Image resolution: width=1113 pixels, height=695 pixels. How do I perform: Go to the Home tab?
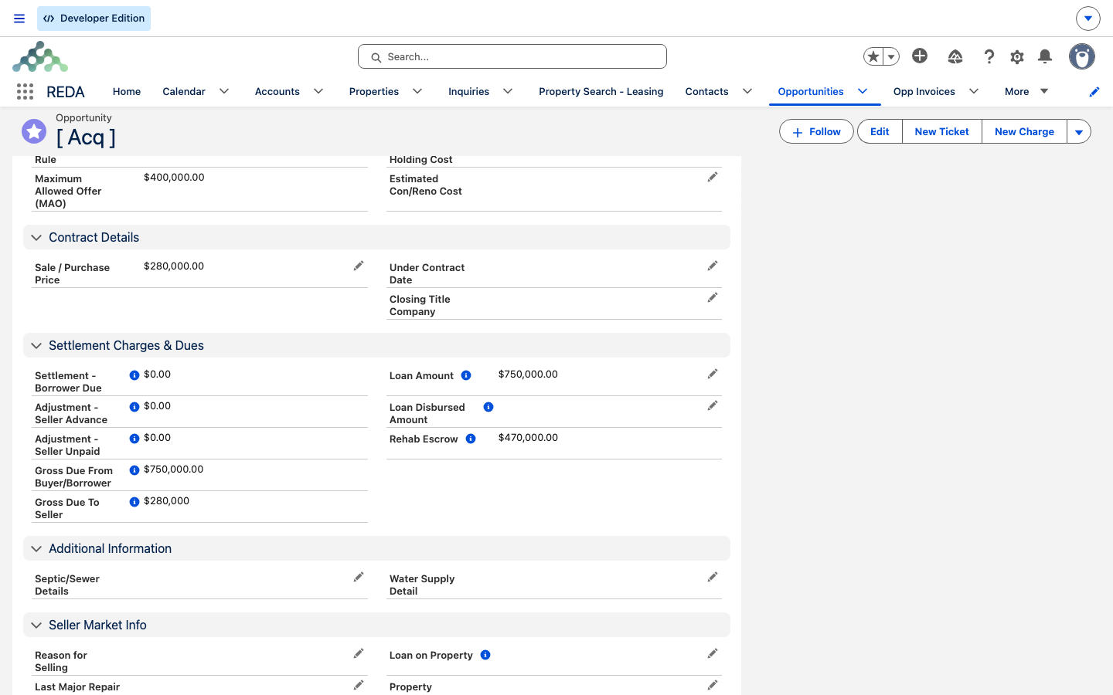127,91
